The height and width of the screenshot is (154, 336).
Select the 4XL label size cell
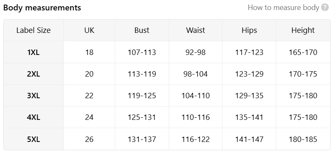click(x=33, y=117)
